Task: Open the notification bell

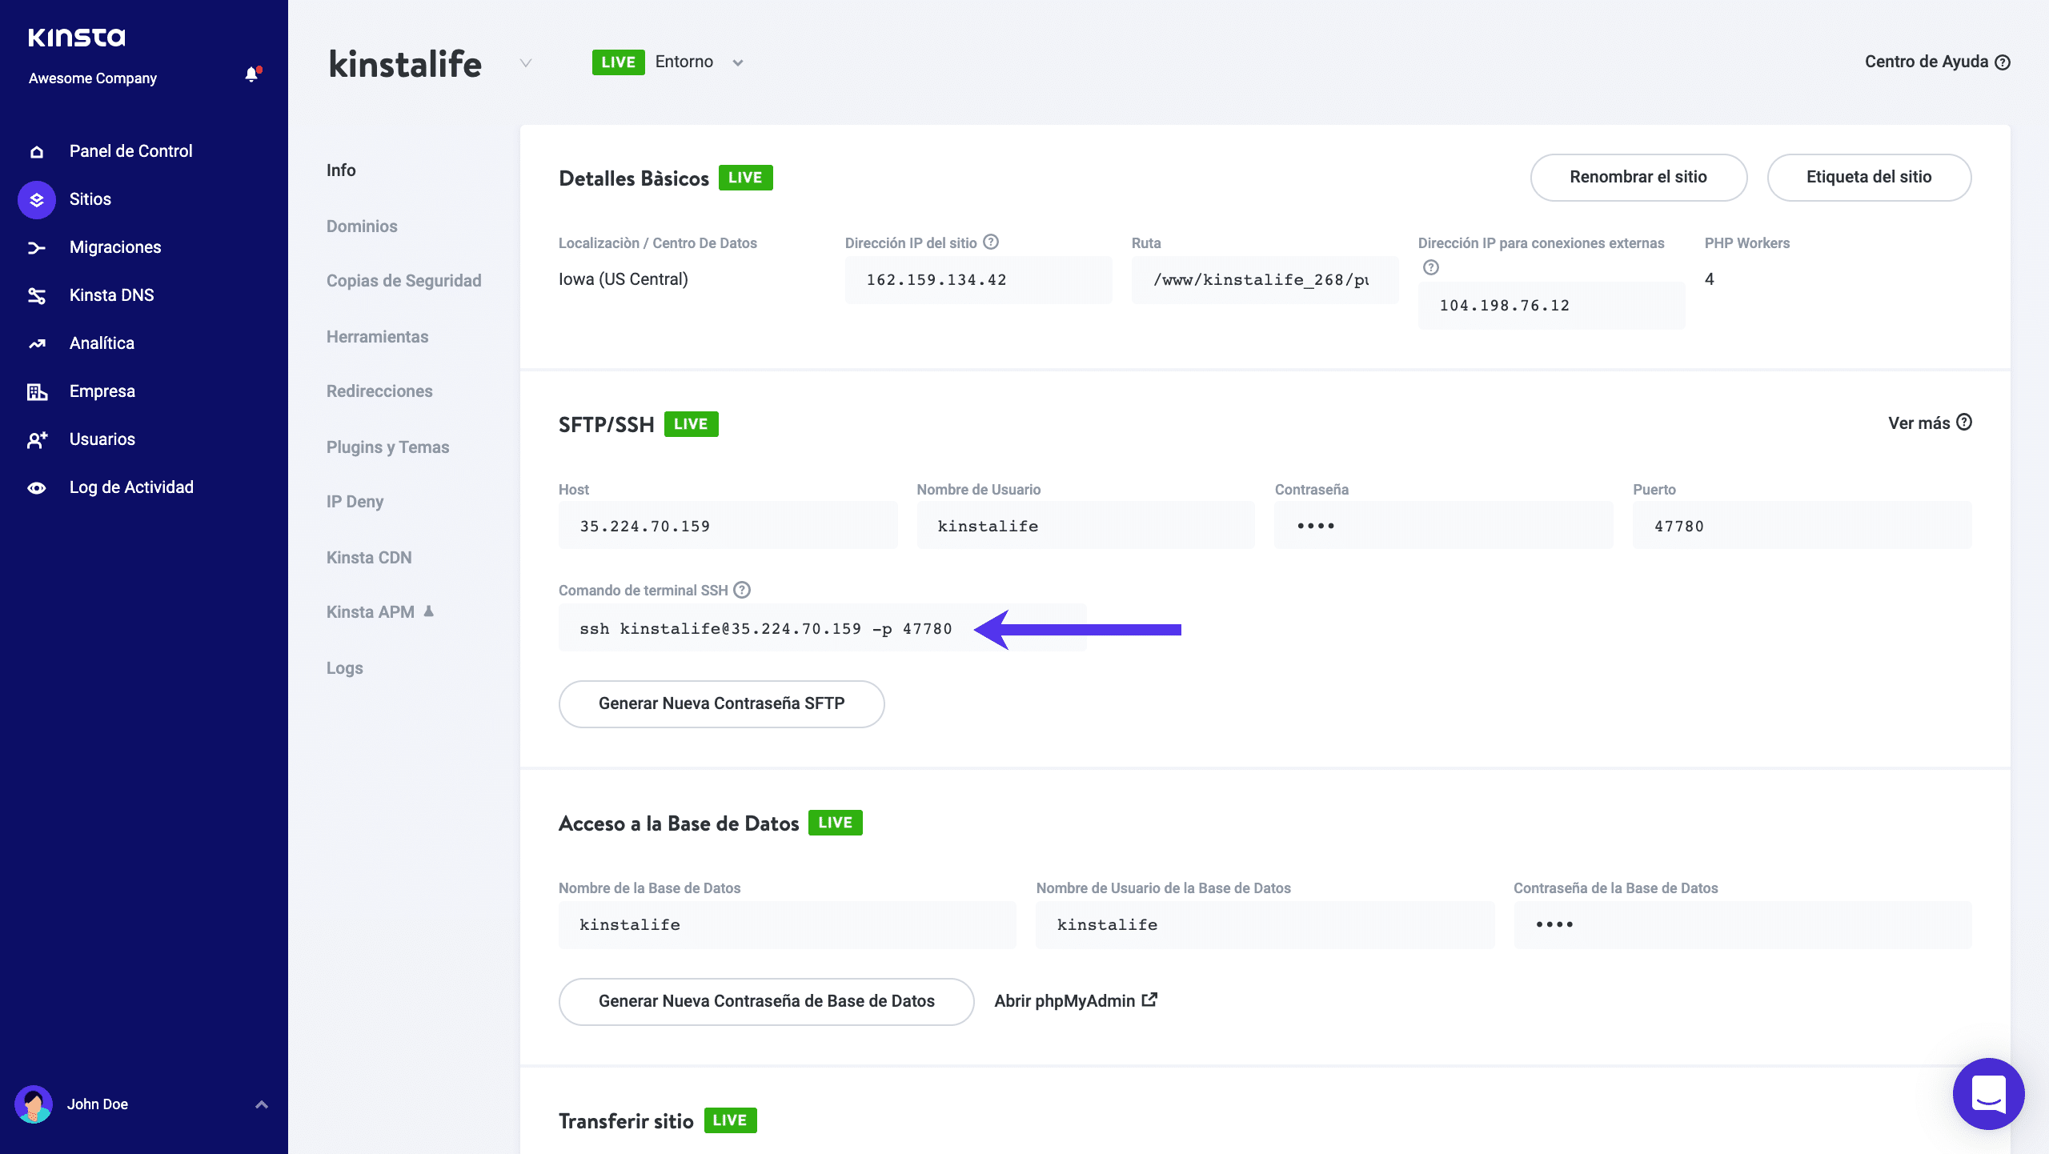Action: point(252,74)
